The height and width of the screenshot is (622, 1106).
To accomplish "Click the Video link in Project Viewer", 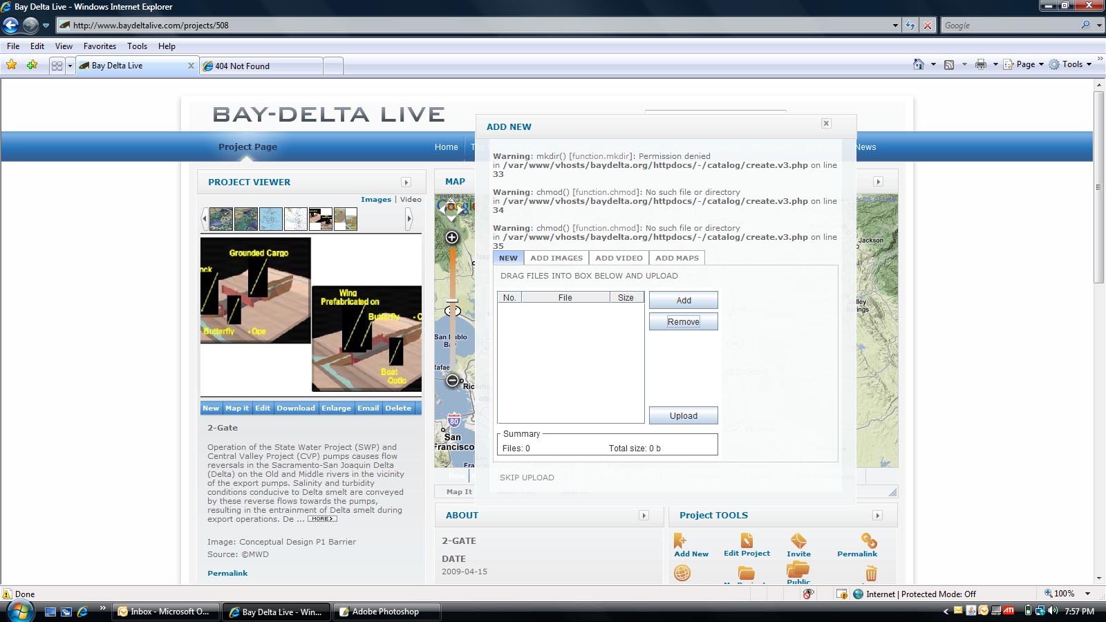I will (x=411, y=199).
